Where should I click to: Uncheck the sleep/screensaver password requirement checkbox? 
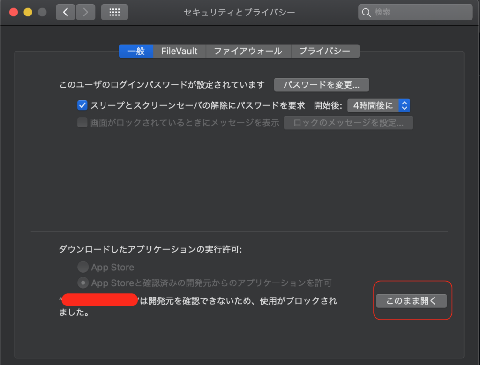tap(82, 105)
